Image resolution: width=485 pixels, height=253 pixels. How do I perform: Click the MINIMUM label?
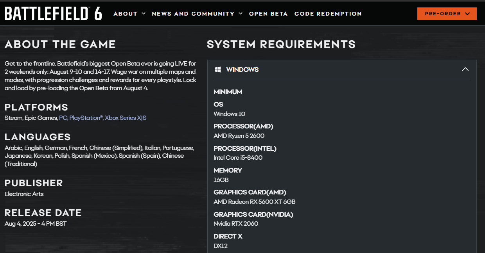point(228,92)
